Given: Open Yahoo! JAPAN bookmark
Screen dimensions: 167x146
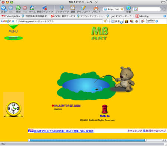Looking at the screenshot, I should [x=11, y=16].
